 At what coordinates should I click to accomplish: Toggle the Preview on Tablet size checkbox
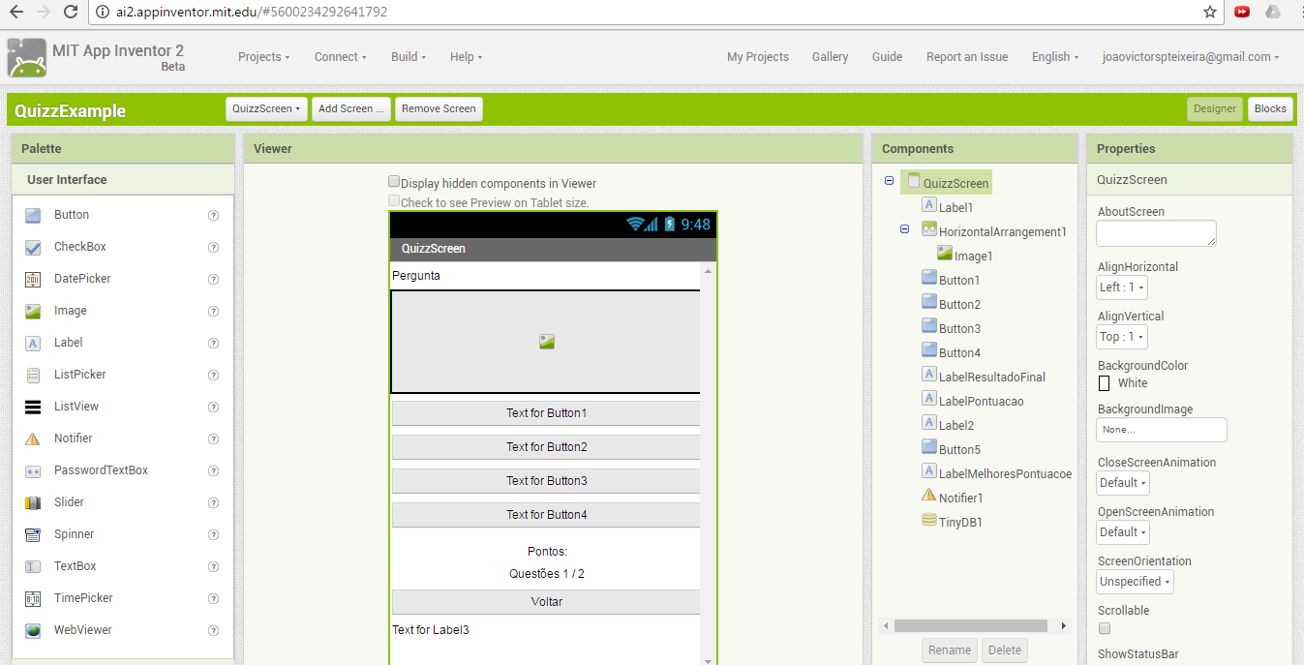coord(394,201)
